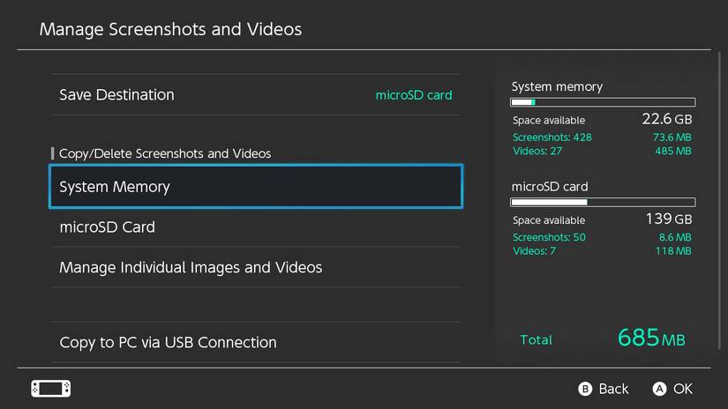Click system memory Screenshots: 428 line

pyautogui.click(x=602, y=138)
